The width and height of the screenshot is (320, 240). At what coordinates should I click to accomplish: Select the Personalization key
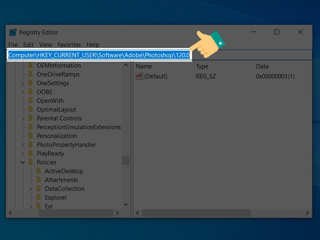[57, 136]
